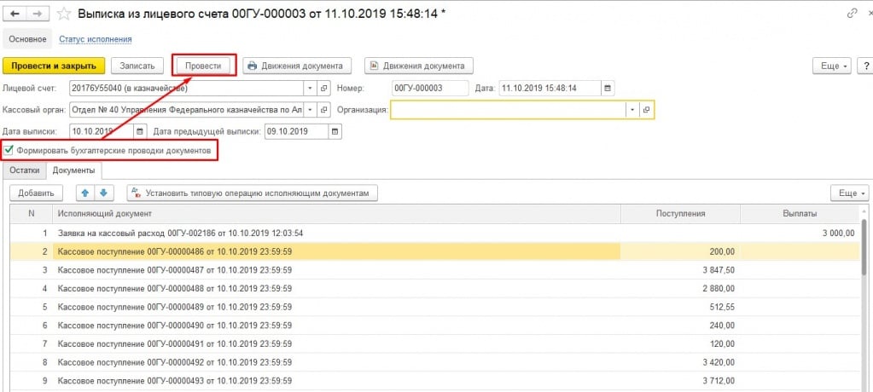The height and width of the screenshot is (392, 873).
Task: Open the Лицевой счет record with its open-form icon
Action: pos(324,89)
